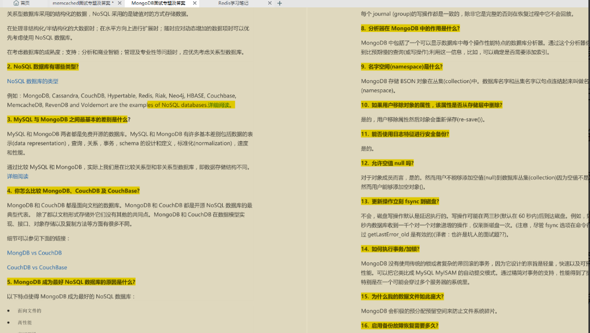Follow the 详细阅读 link after NoSQL databases
The width and height of the screenshot is (590, 333).
220,105
